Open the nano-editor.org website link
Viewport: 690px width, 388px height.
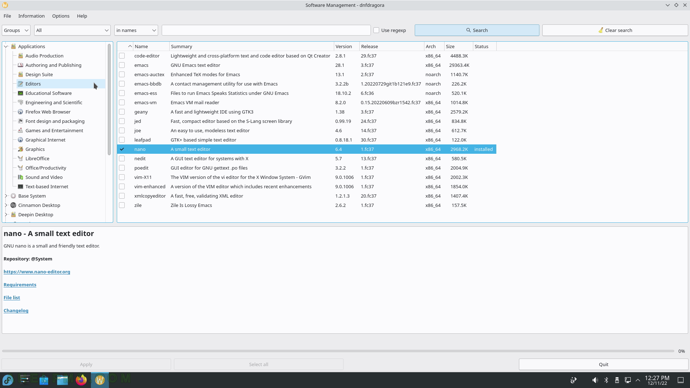(37, 272)
